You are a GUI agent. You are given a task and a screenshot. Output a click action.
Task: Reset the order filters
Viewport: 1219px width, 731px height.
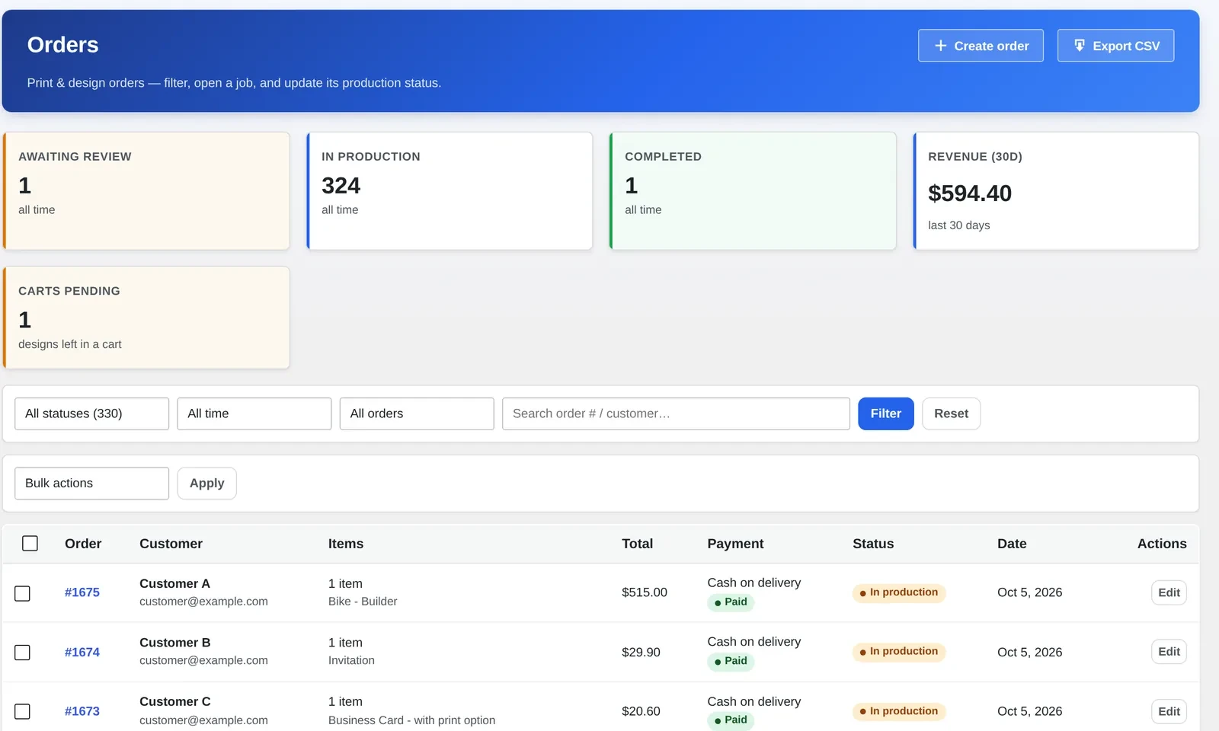(951, 413)
